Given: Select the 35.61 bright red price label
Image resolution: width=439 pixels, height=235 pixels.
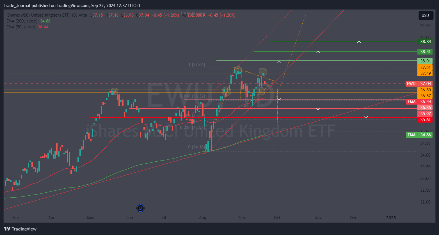Looking at the screenshot, I should [425, 120].
